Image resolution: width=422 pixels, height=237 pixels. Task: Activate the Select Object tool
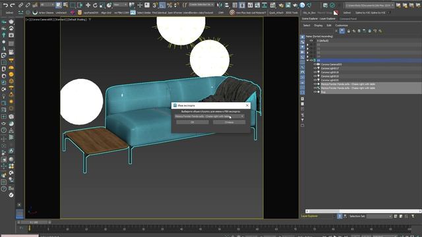pos(59,5)
